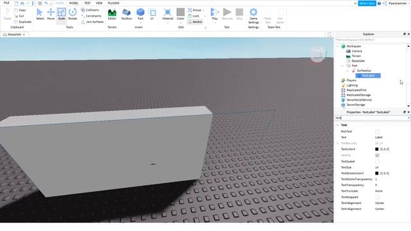Switch to the PLUGINS tab
Image resolution: width=411 pixels, height=231 pixels.
pos(114,3)
